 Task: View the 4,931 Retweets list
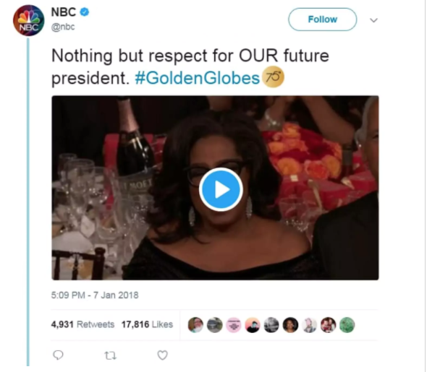click(83, 324)
